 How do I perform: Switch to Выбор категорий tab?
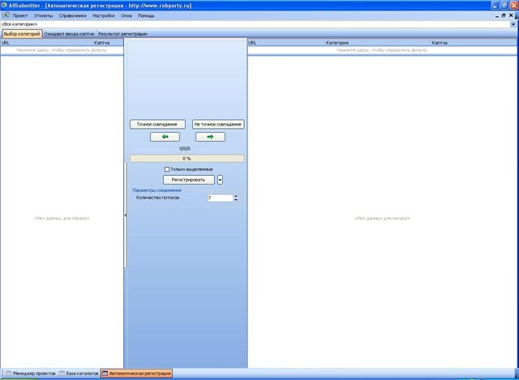[x=22, y=34]
